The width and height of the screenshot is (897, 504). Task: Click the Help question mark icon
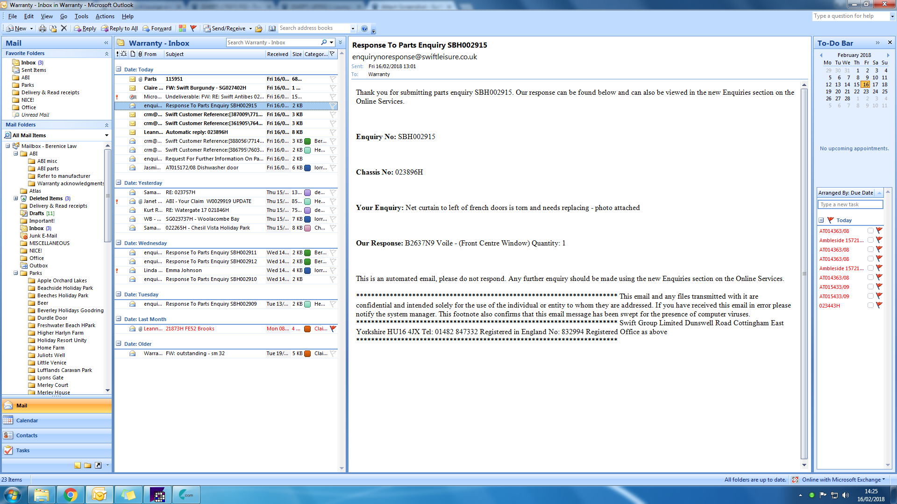point(364,28)
